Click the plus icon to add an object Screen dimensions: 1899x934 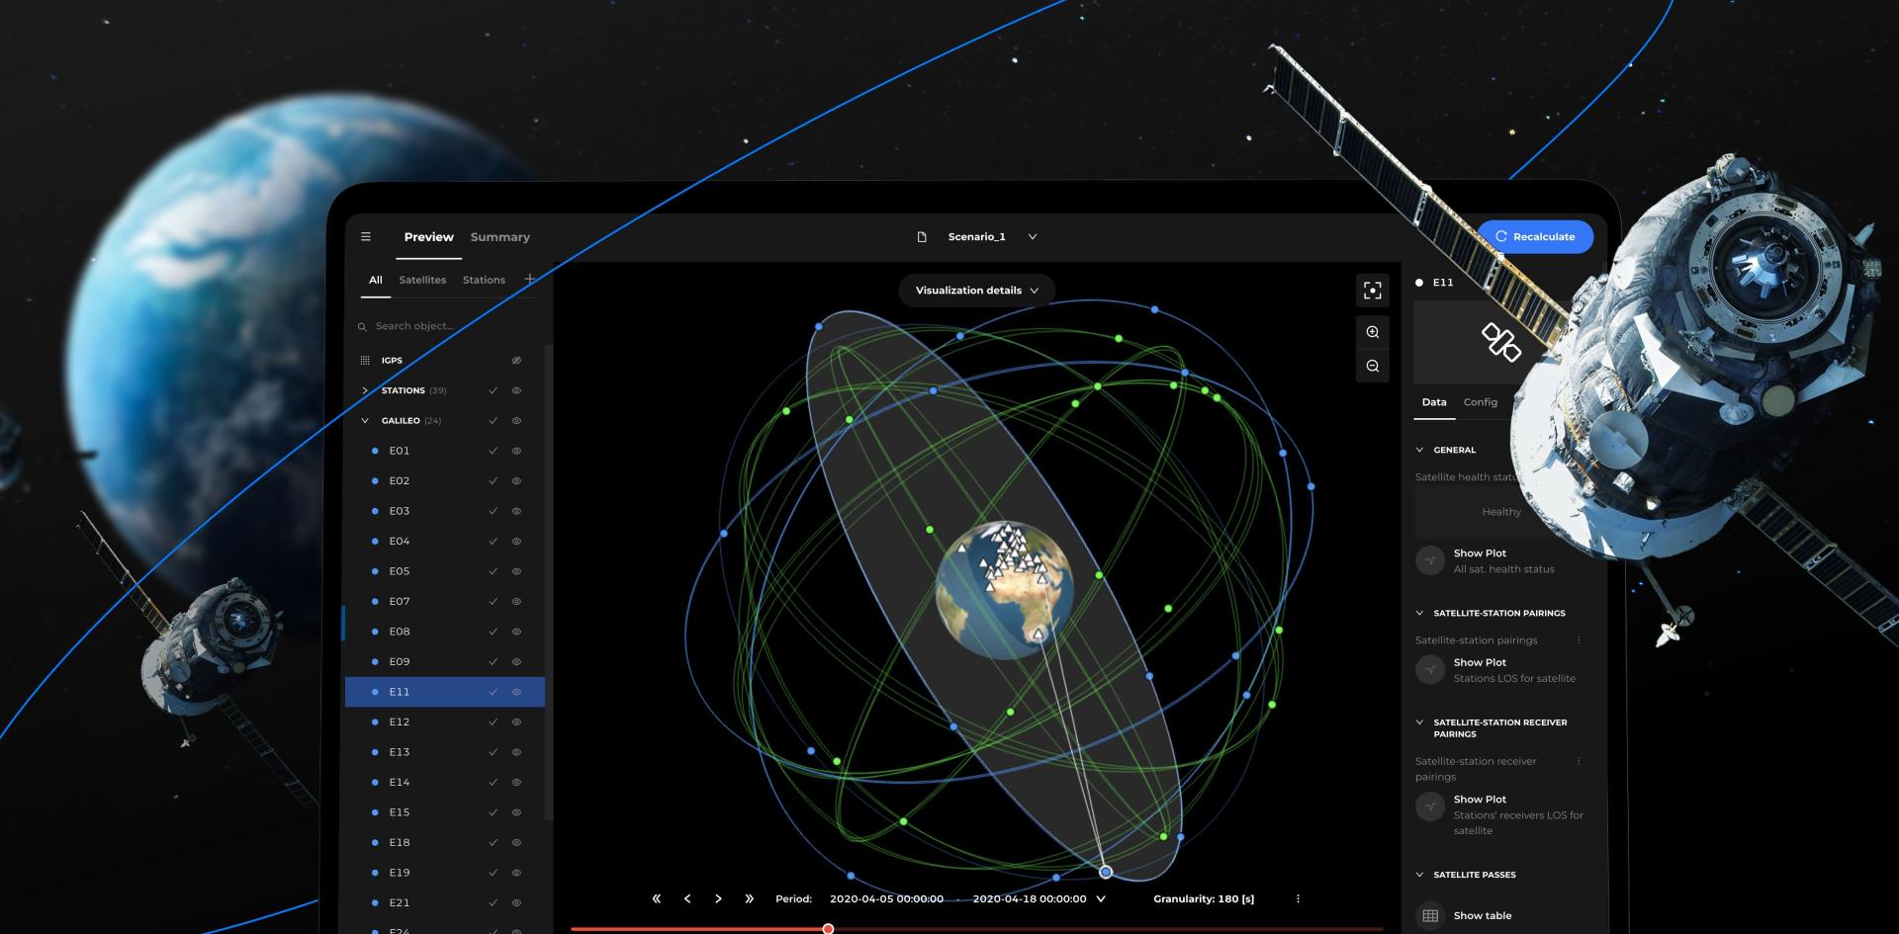[x=528, y=279]
